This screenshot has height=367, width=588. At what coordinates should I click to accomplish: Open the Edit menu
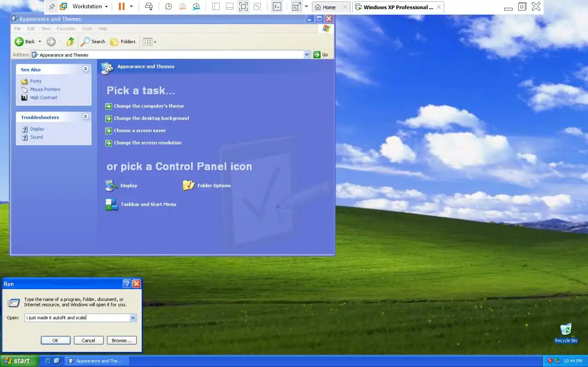[31, 28]
